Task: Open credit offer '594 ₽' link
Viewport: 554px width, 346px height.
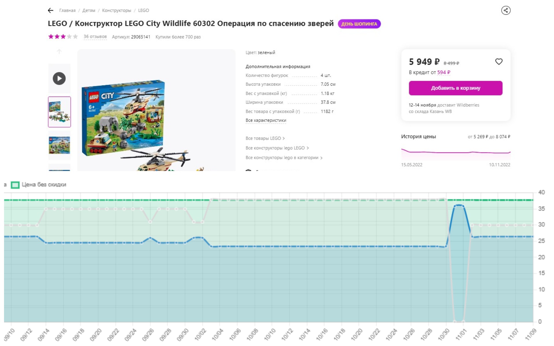Action: (x=443, y=72)
